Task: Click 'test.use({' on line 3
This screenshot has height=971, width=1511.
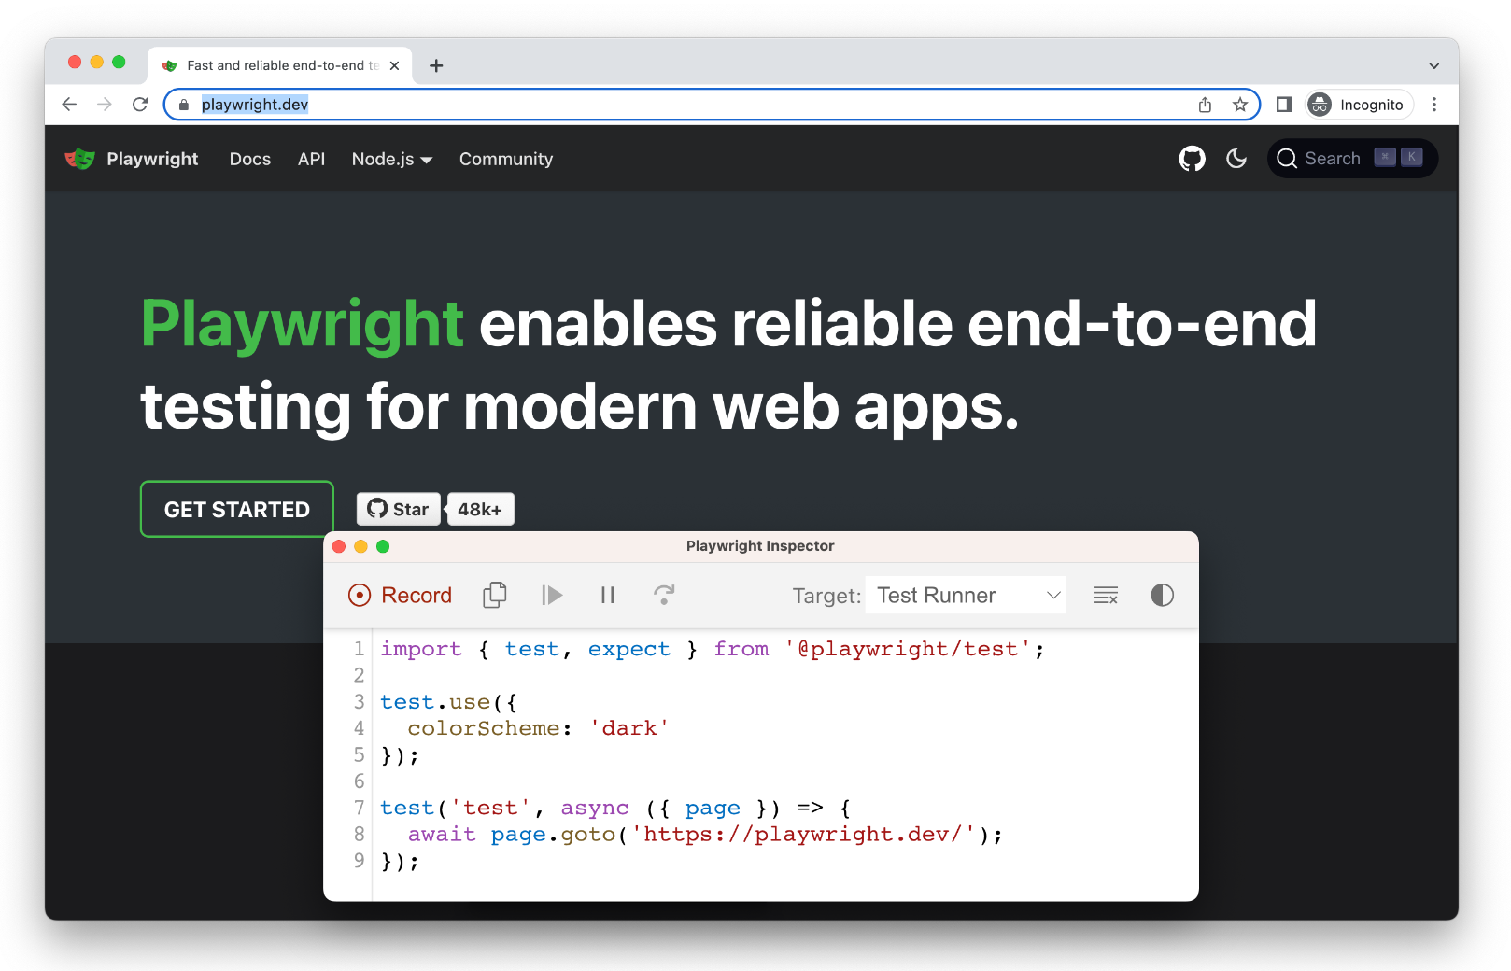Action: pos(448,702)
